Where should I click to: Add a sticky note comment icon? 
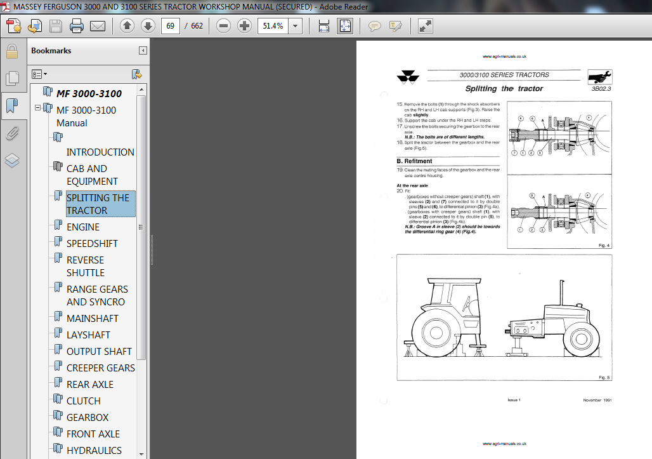(x=374, y=26)
